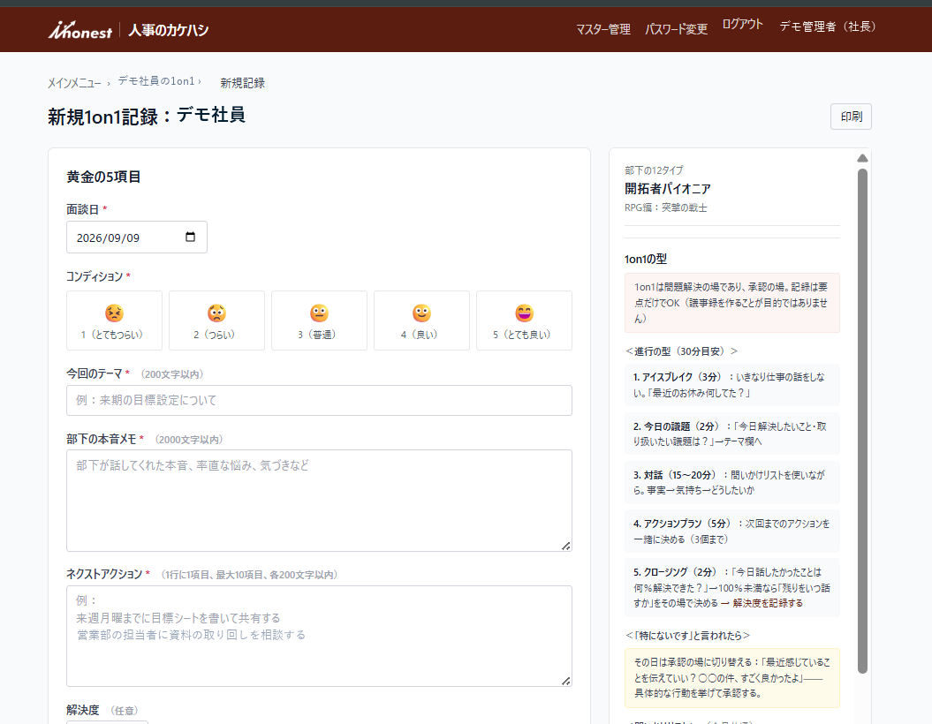
Task: Click 新規記録 breadcrumb text
Action: tap(243, 83)
